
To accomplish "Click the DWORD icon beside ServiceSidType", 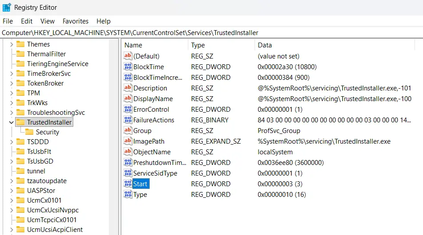I will (x=128, y=173).
